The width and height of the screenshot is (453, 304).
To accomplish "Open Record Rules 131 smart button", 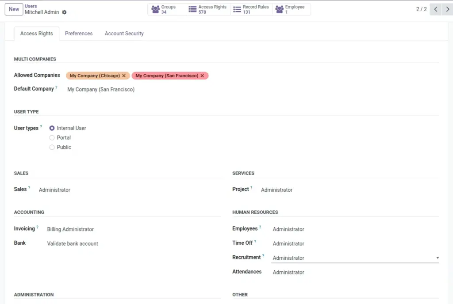I will [251, 9].
